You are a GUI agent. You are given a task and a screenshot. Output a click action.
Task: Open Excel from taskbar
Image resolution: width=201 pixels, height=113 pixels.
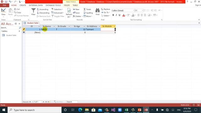pyautogui.click(x=126, y=110)
